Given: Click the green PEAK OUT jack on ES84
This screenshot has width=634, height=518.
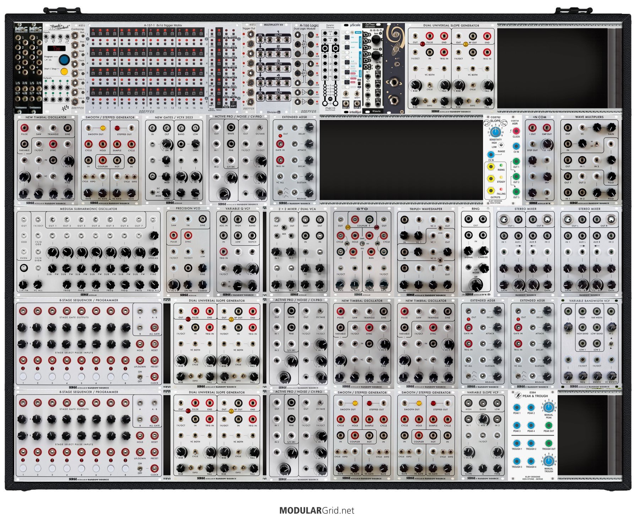Looking at the screenshot, I should pos(548,425).
